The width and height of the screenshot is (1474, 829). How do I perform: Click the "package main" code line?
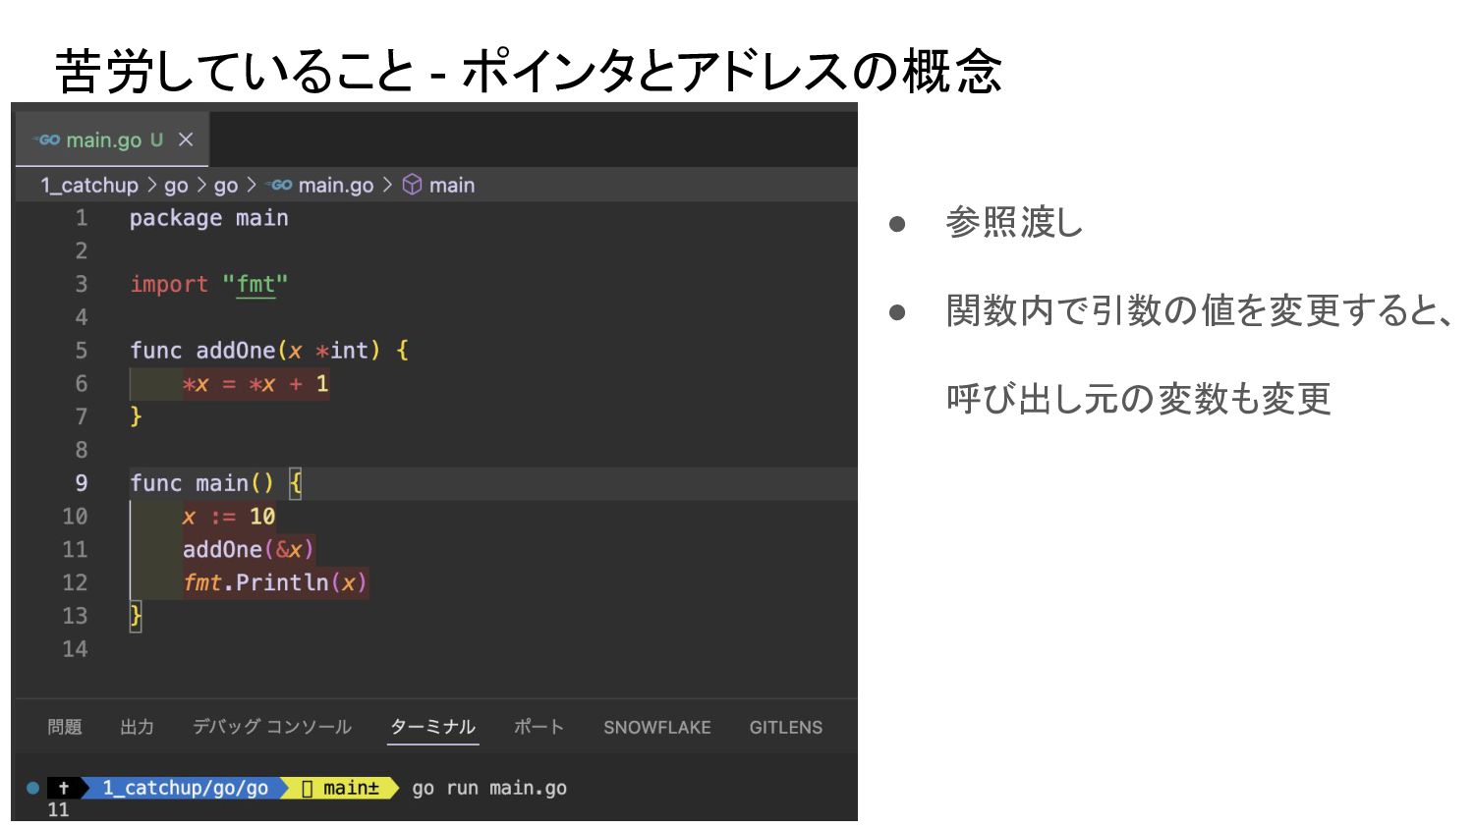pos(209,218)
